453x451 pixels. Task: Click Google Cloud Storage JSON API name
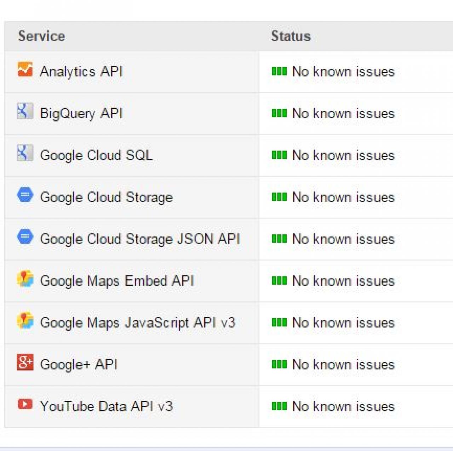140,239
